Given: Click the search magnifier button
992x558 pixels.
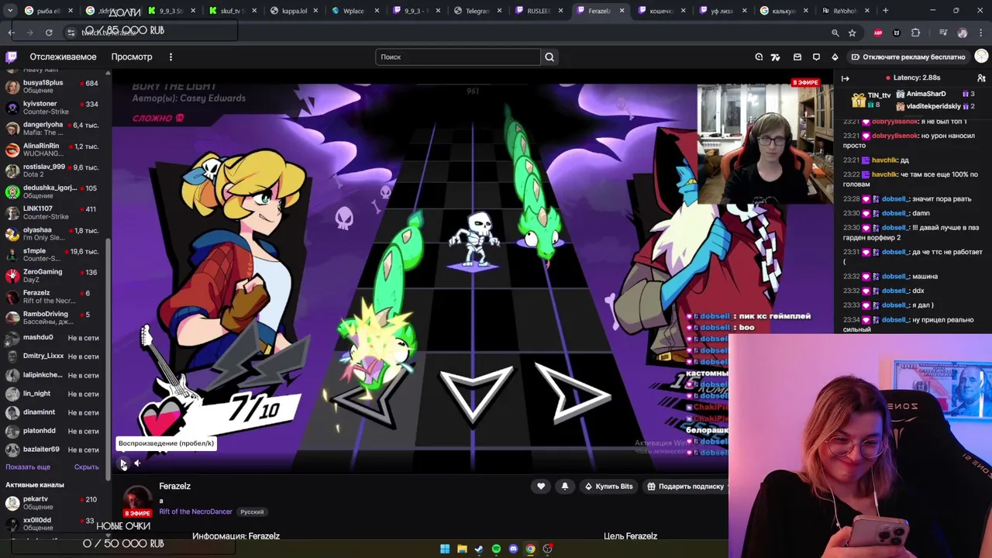Looking at the screenshot, I should (549, 57).
